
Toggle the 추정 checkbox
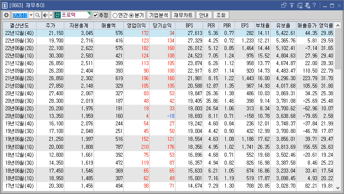95,15
